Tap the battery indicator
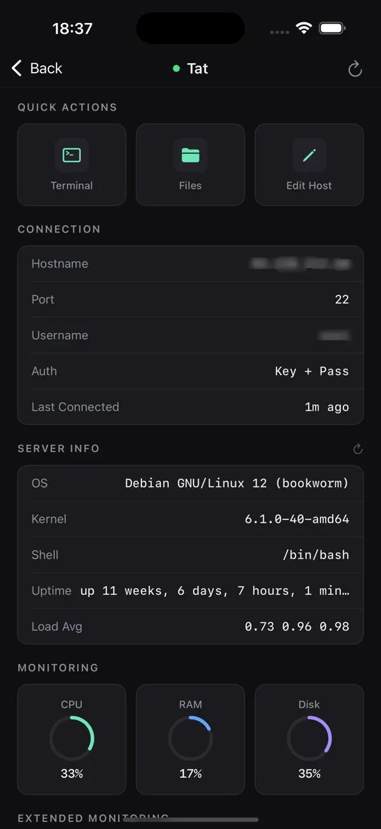Viewport: 381px width, 829px height. pos(331,27)
